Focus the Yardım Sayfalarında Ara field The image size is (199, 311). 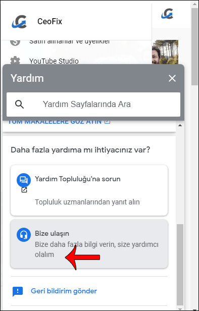coord(93,105)
